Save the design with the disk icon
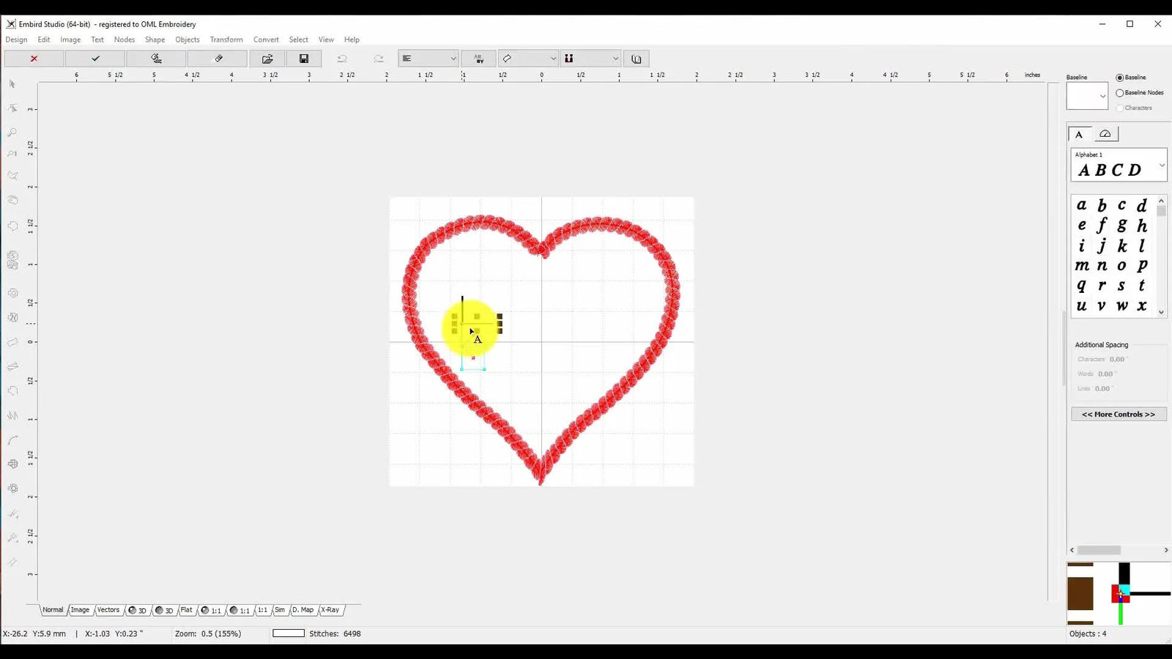The image size is (1172, 659). (x=304, y=58)
